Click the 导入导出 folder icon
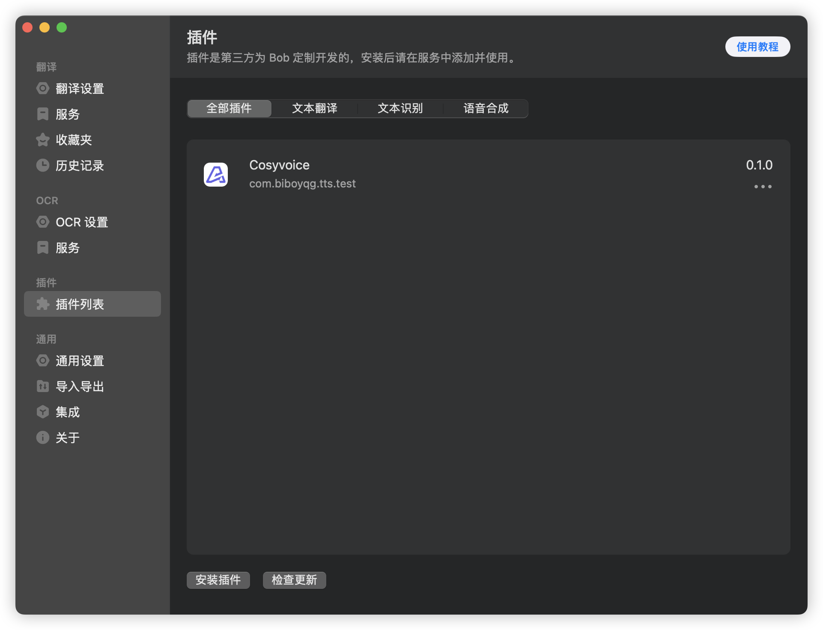The image size is (823, 630). tap(43, 386)
